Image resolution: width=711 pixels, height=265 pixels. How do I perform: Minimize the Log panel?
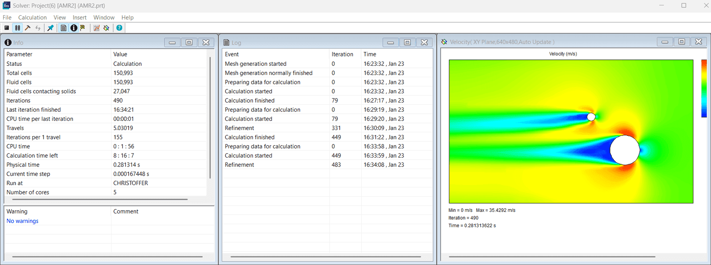[x=391, y=43]
